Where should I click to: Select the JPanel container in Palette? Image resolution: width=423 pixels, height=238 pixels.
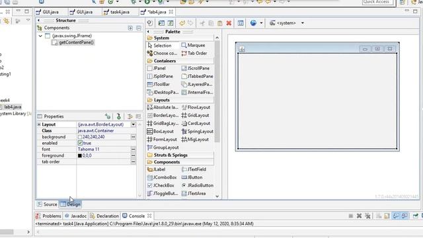[157, 68]
